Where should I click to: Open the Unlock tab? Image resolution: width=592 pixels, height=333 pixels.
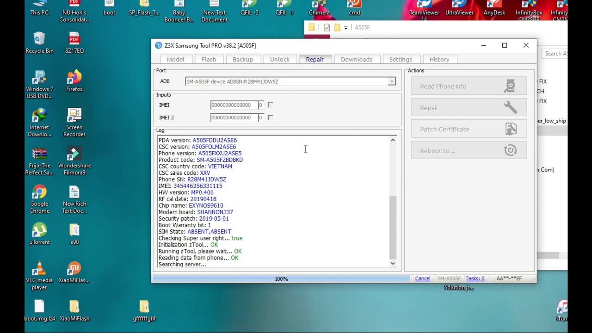(280, 59)
